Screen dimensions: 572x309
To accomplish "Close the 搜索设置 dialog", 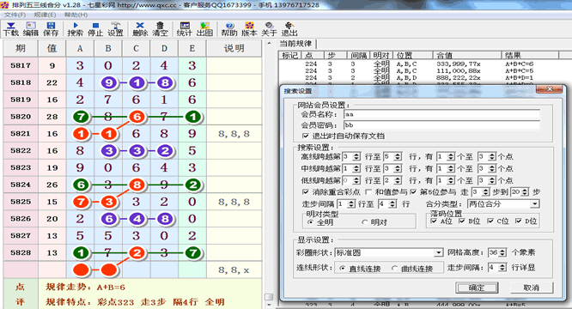I will (x=550, y=89).
